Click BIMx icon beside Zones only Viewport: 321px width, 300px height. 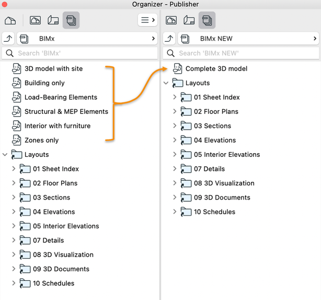(16, 140)
